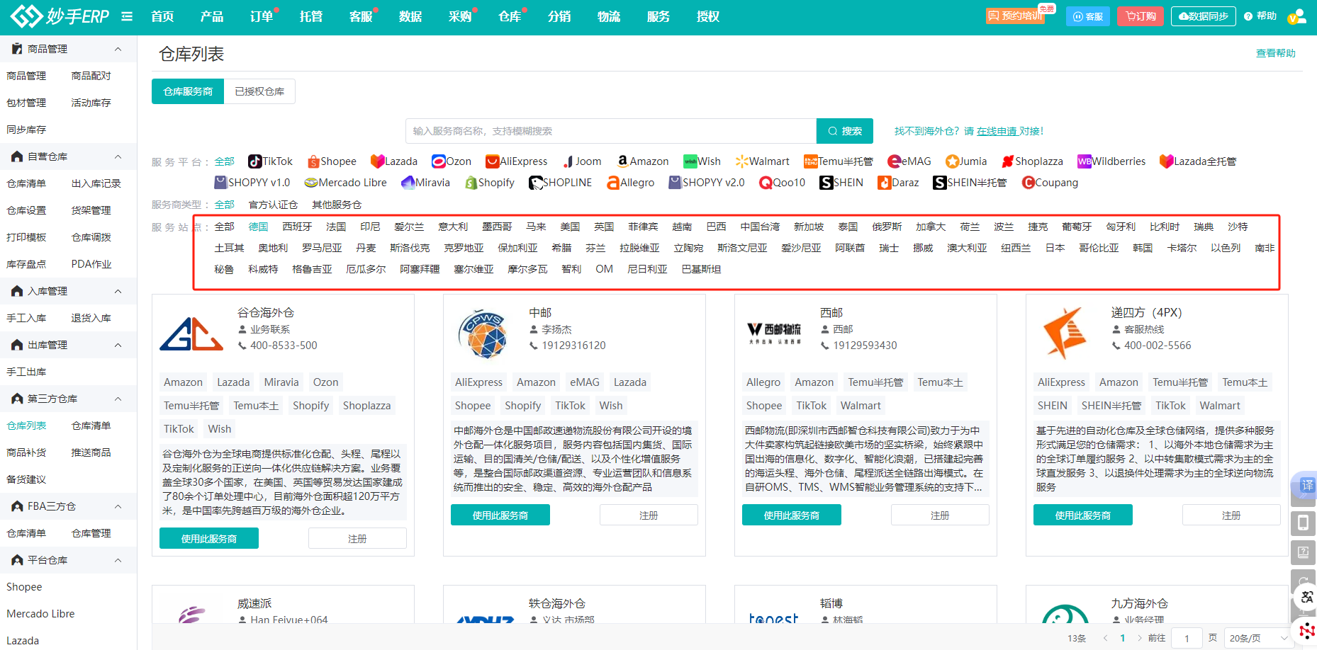
Task: Filter by eMAG platform
Action: click(x=909, y=161)
